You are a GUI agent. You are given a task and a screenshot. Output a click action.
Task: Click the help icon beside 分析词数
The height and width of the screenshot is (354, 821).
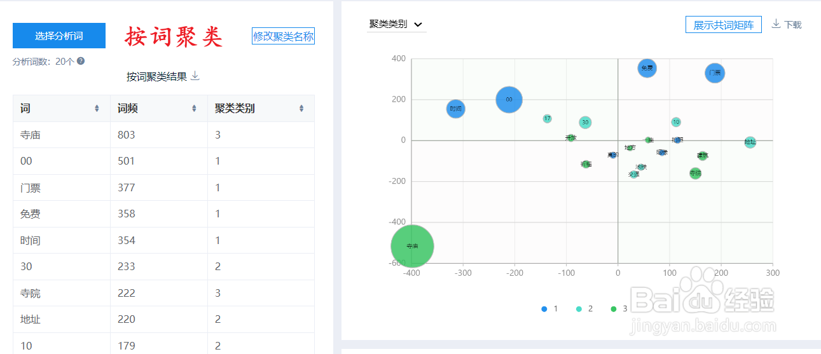[x=81, y=62]
